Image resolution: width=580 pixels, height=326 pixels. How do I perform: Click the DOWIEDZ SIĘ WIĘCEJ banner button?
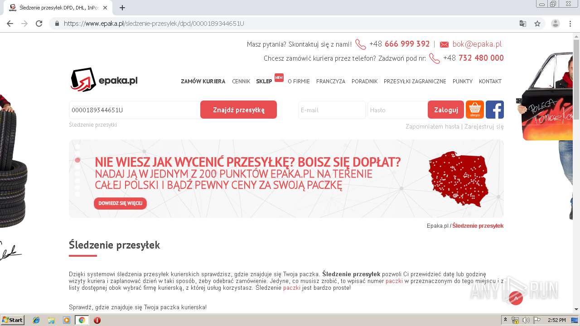coord(120,203)
